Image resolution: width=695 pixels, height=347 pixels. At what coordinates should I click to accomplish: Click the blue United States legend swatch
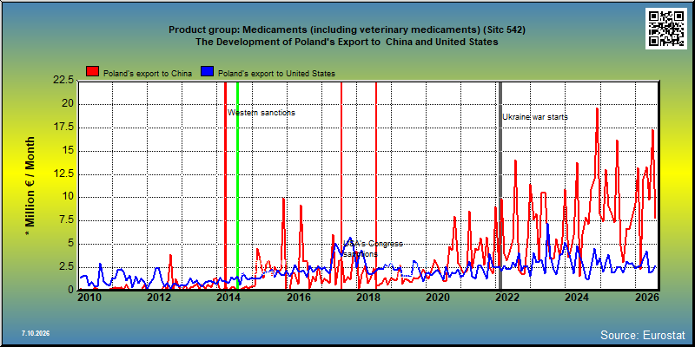click(207, 72)
